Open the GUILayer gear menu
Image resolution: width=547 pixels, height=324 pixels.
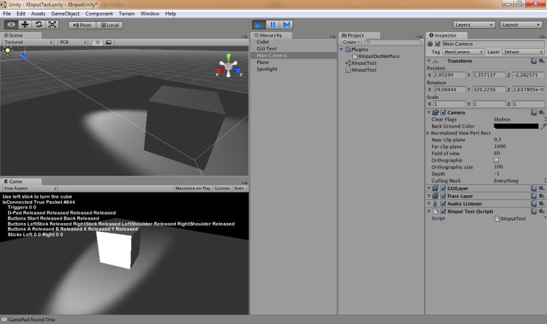point(542,188)
